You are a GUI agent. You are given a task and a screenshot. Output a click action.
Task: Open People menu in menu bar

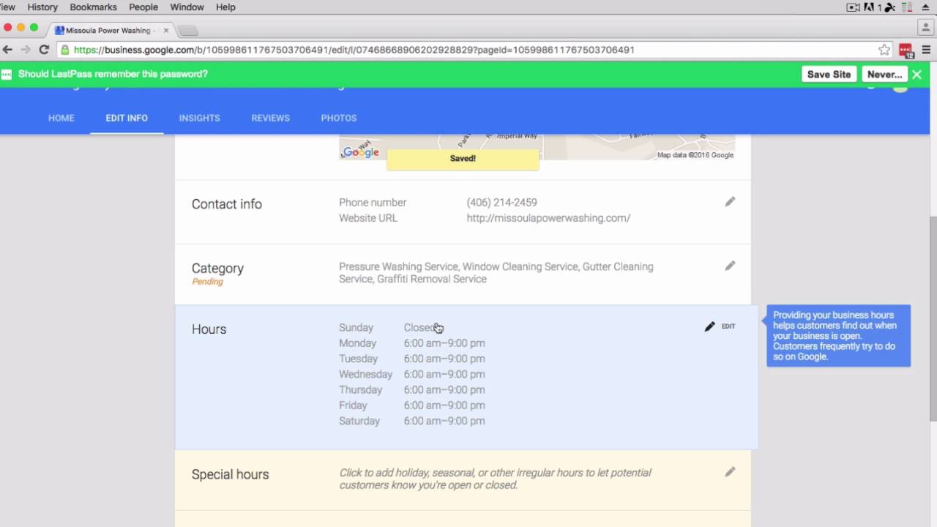[x=143, y=7]
